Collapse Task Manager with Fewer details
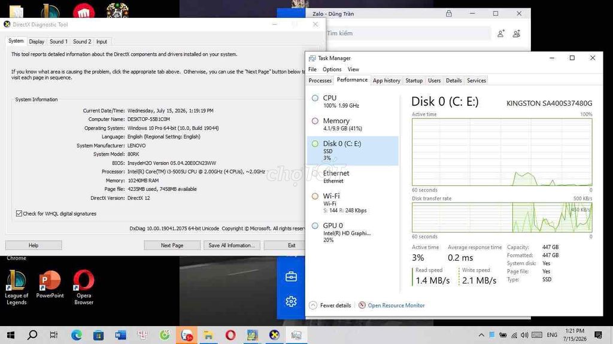Viewport: 613px width, 344px height. tap(330, 305)
